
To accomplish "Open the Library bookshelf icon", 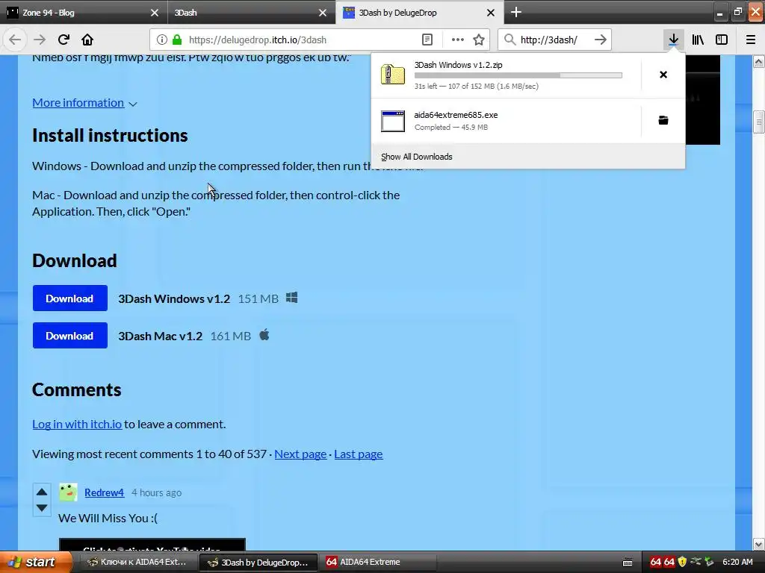I will click(698, 40).
